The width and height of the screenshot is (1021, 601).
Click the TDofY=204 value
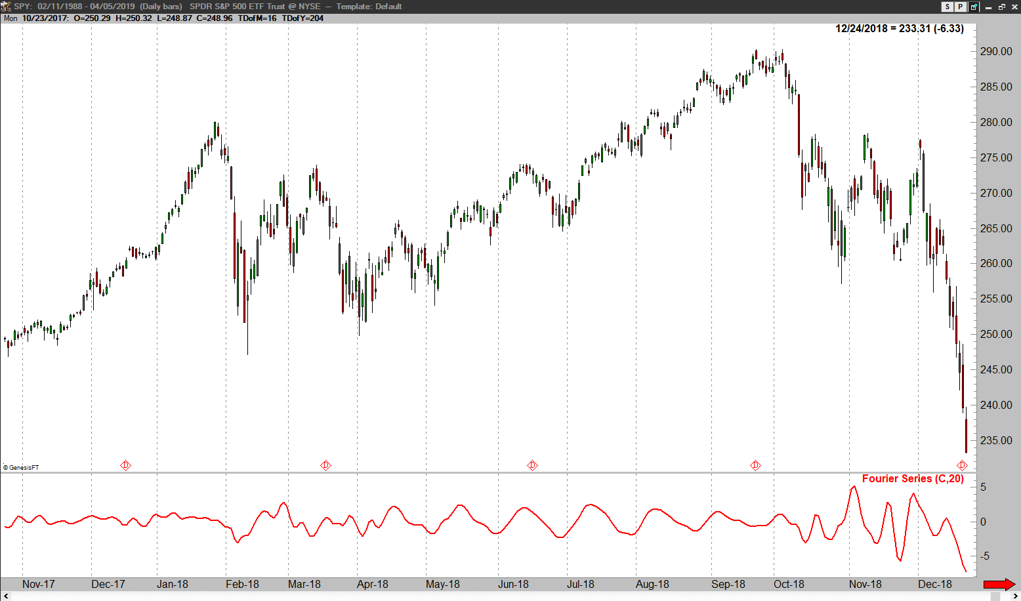(302, 18)
